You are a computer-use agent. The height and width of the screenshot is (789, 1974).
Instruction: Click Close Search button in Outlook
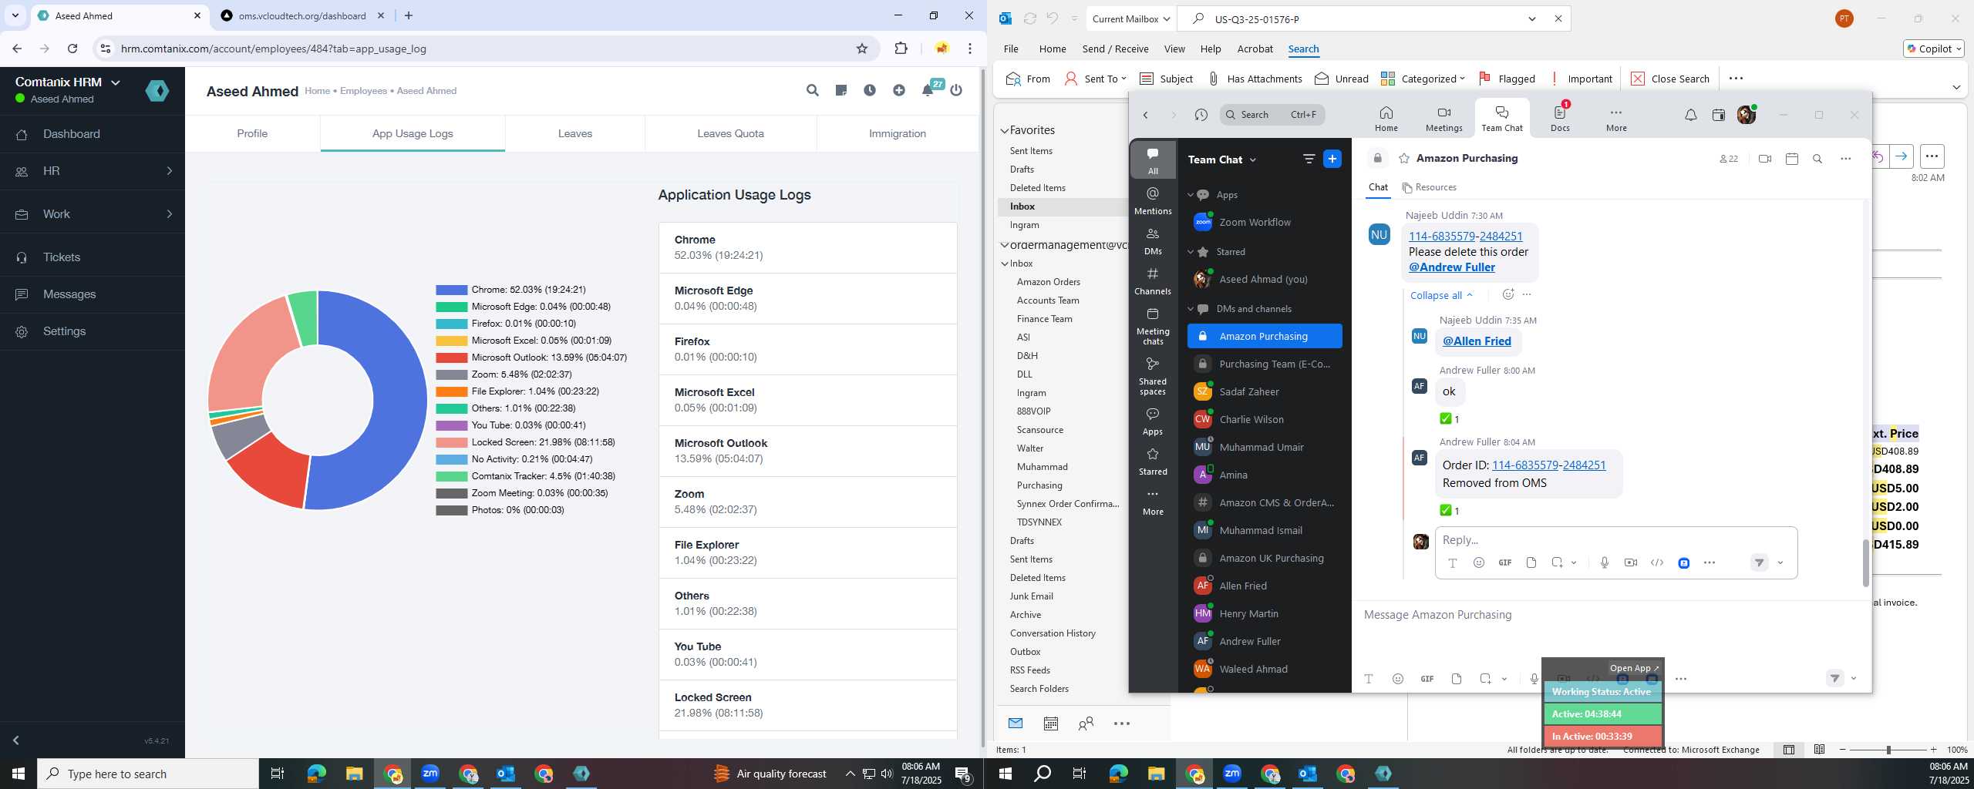coord(1670,79)
